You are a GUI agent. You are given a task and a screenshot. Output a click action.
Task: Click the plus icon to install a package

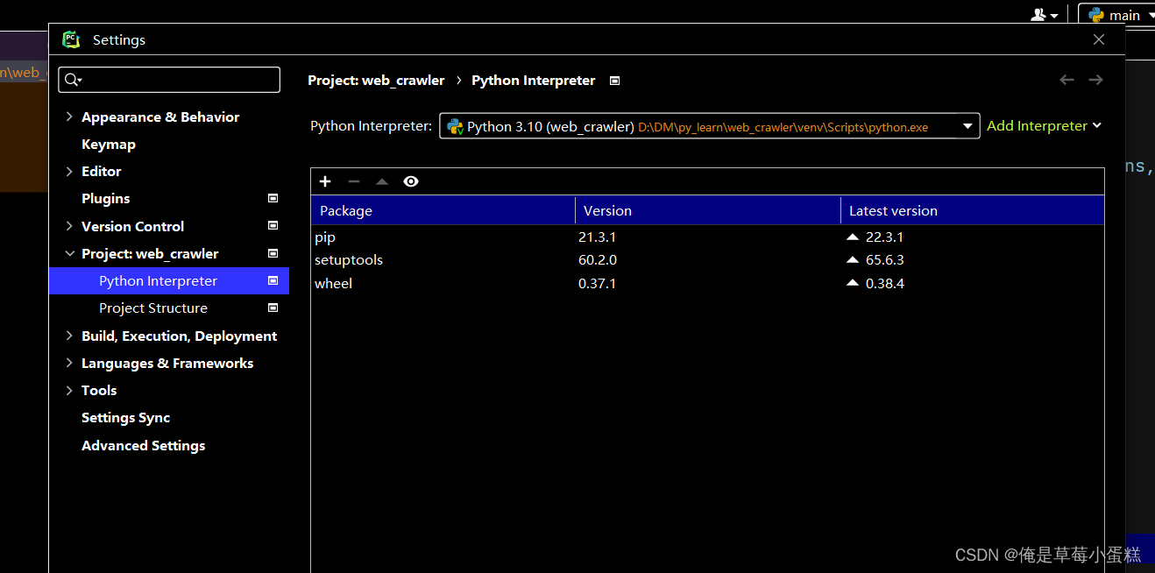click(x=325, y=181)
